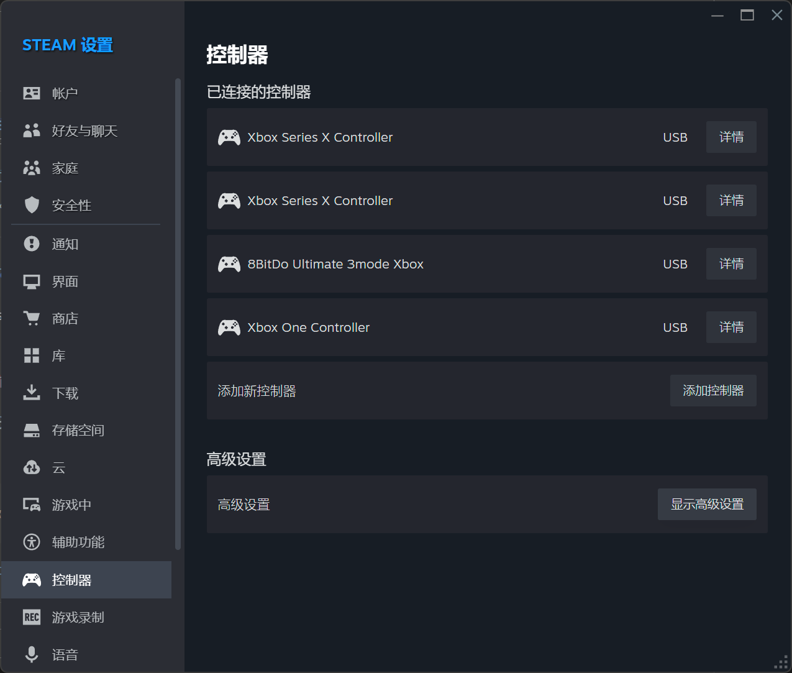792x673 pixels.
Task: Close the Steam settings window
Action: coord(777,15)
